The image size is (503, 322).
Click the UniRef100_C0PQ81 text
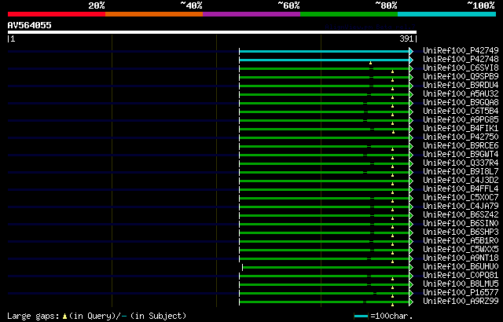pyautogui.click(x=461, y=276)
